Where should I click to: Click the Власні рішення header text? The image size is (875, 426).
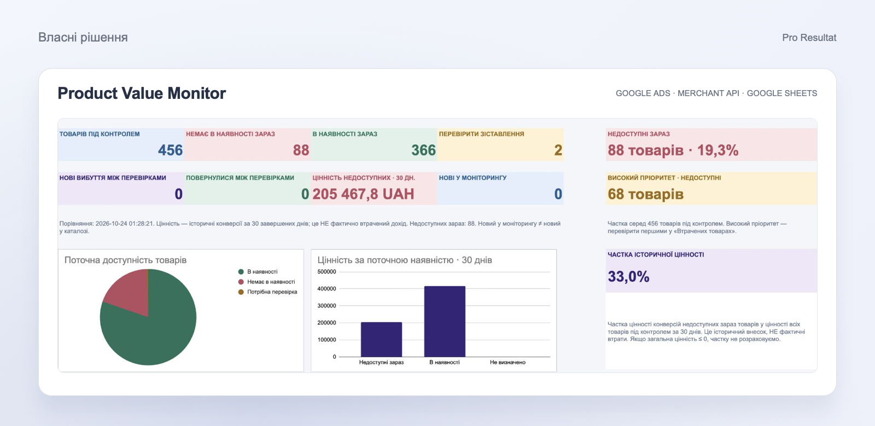(x=83, y=37)
